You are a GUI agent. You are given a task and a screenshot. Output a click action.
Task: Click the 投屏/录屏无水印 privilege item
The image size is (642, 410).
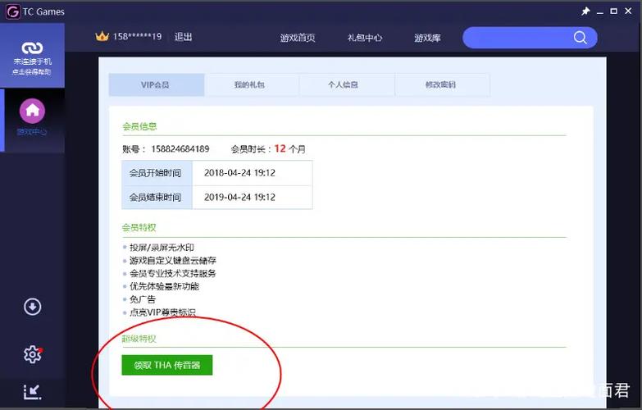(x=162, y=248)
